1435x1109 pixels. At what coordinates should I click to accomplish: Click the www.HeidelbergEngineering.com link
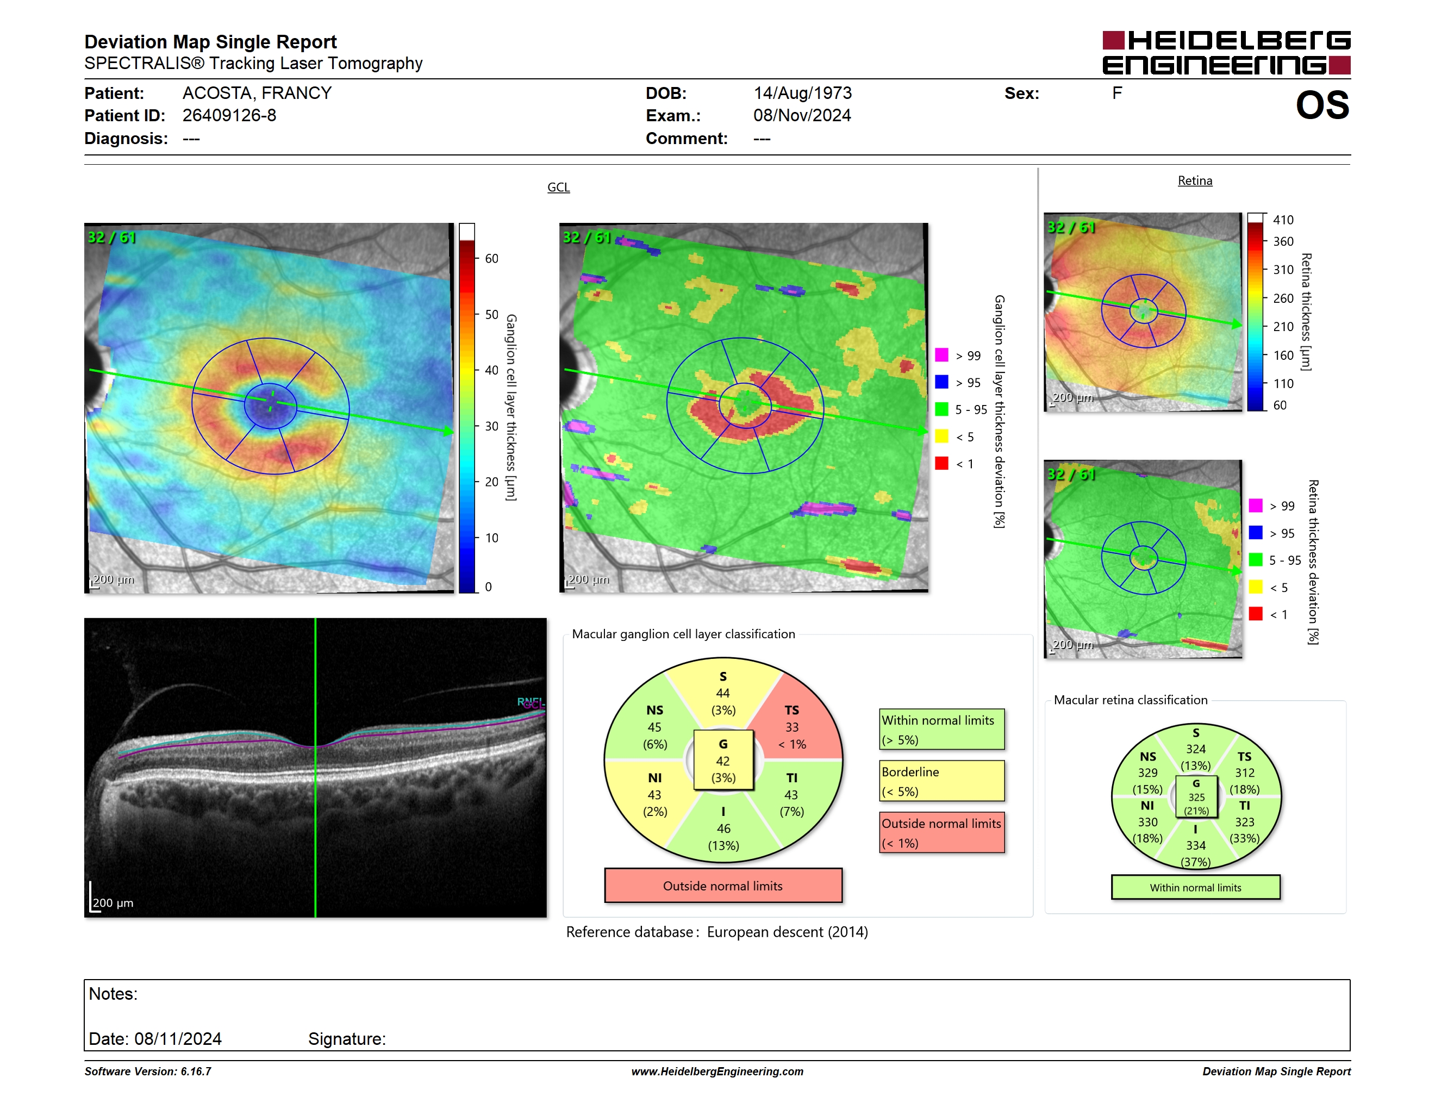coord(717,1071)
